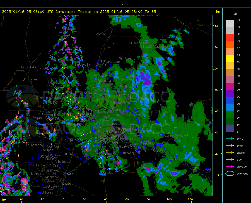
Task: Select the light blue 30-35 dBZ color band
Action: tap(230, 107)
